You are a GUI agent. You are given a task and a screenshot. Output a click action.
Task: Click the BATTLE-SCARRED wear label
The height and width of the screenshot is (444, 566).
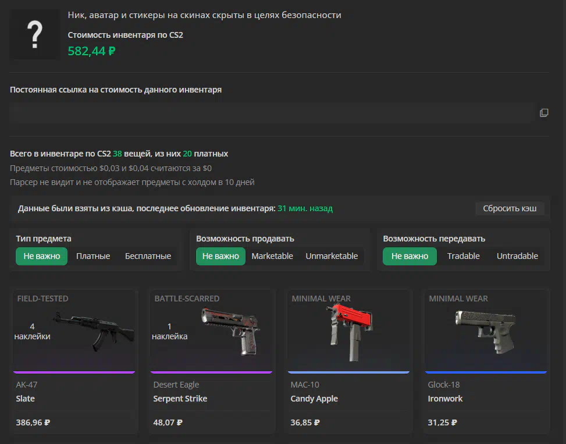point(187,299)
